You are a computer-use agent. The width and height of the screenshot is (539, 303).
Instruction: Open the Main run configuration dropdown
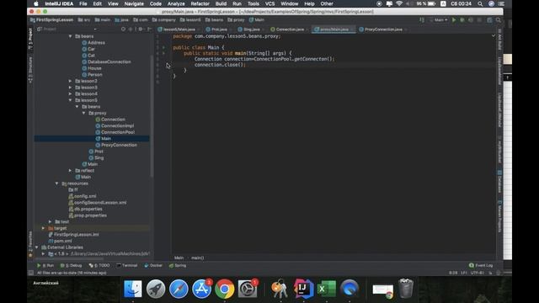[x=439, y=20]
